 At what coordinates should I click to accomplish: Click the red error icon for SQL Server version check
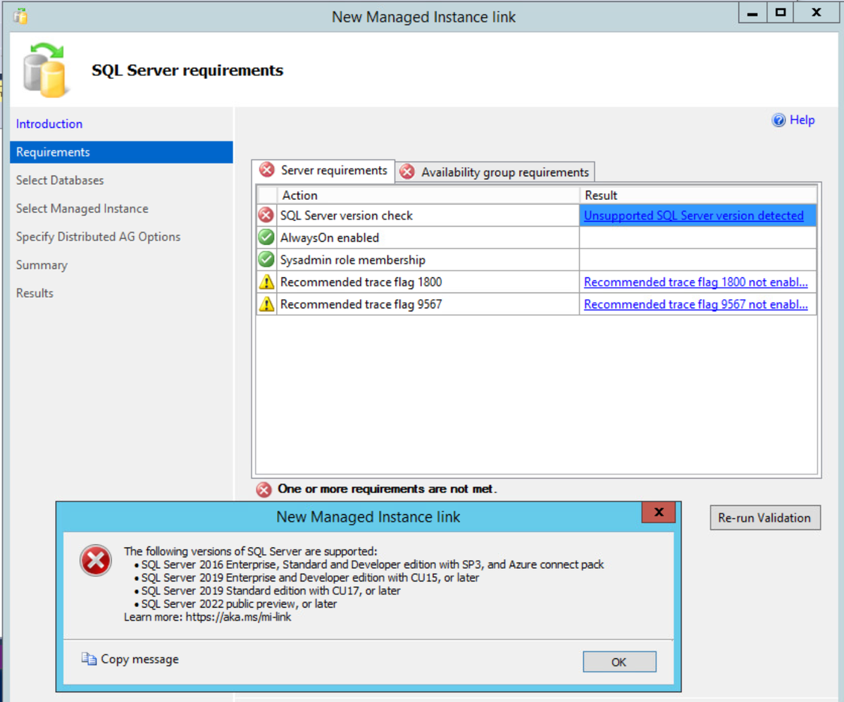coord(266,215)
